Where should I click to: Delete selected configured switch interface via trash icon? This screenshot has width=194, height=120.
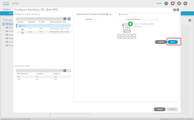click(x=69, y=19)
